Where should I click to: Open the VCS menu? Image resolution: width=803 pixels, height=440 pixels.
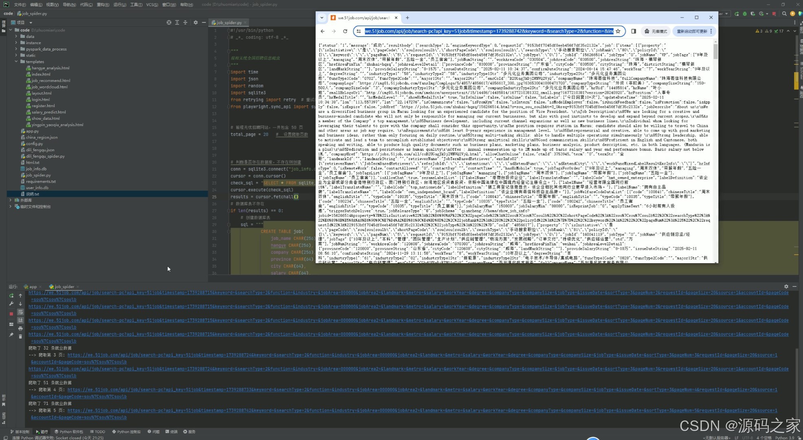152,4
